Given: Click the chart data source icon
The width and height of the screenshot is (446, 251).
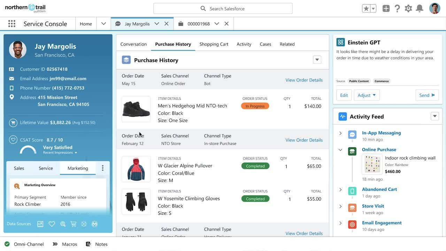Looking at the screenshot, I should pyautogui.click(x=40, y=224).
